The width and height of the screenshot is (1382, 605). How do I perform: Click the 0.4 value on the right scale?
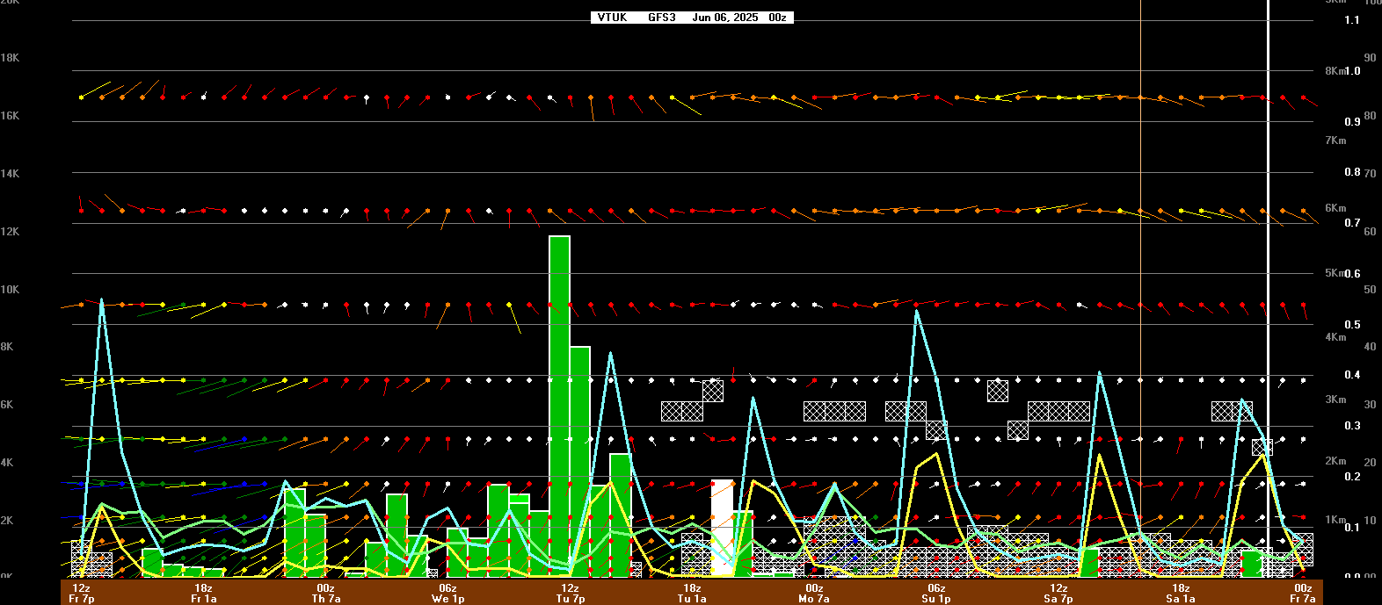coord(1352,375)
